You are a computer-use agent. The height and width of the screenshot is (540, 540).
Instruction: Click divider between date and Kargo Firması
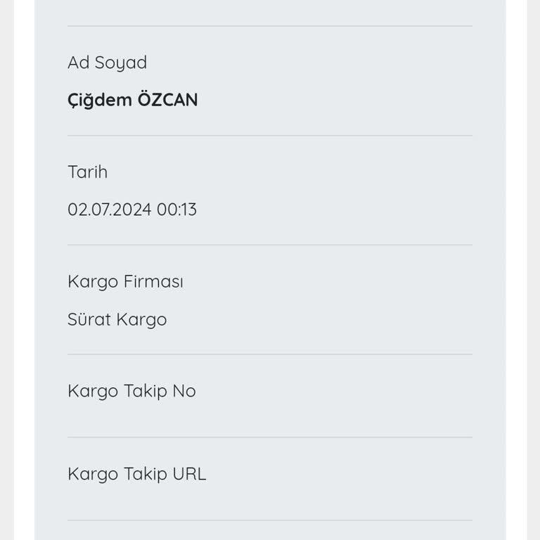[x=270, y=245]
